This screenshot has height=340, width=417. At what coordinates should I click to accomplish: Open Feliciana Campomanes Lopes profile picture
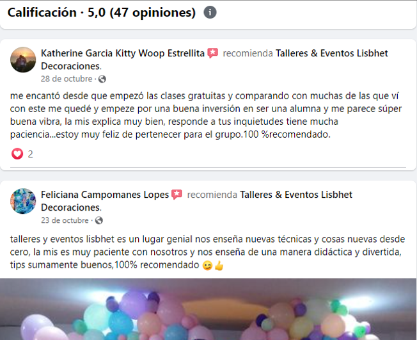pyautogui.click(x=23, y=201)
